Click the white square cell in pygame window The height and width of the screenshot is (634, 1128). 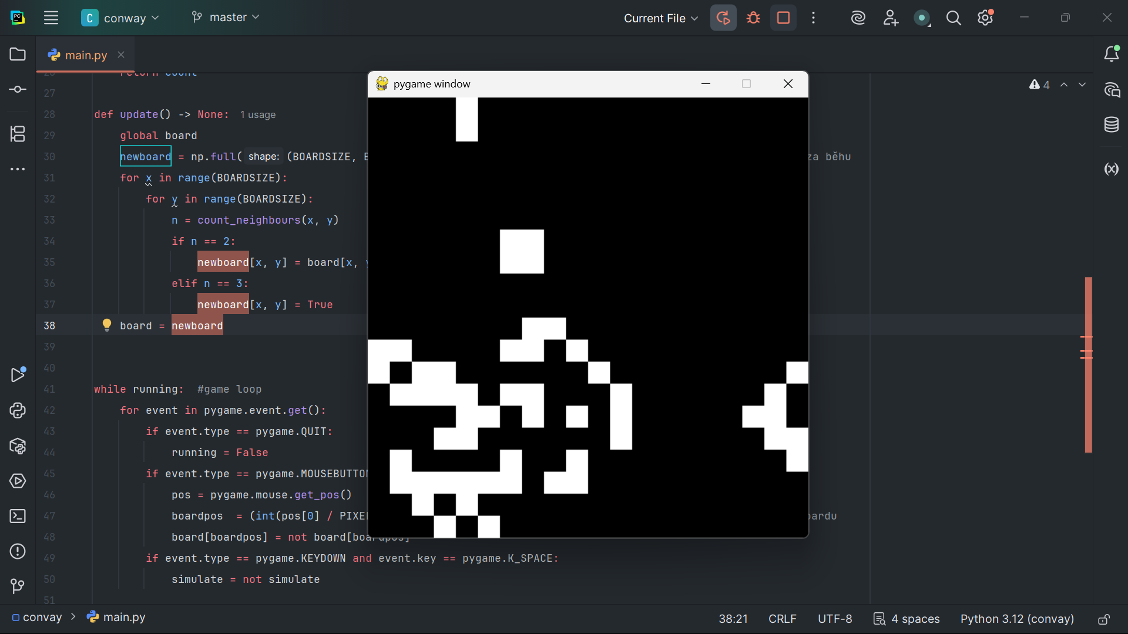522,252
